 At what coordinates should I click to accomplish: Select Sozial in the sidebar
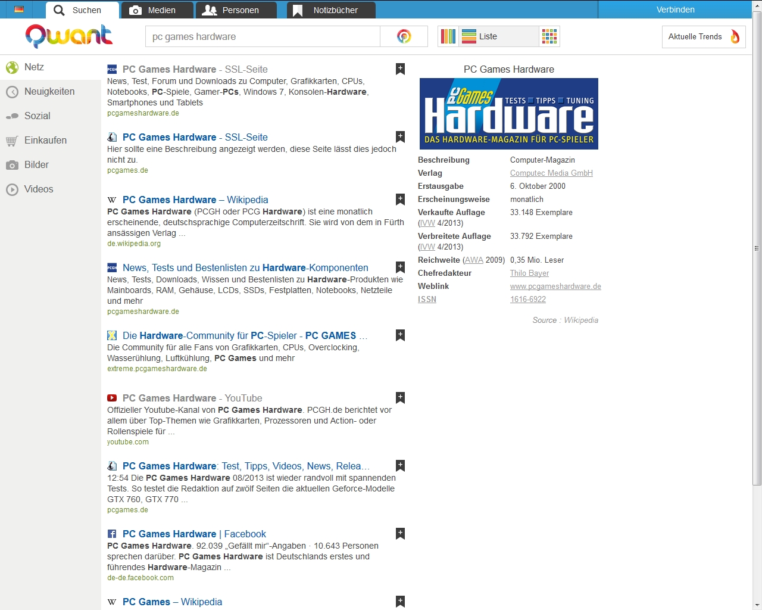(x=51, y=116)
